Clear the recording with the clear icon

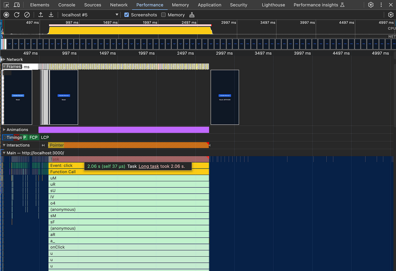pos(27,15)
